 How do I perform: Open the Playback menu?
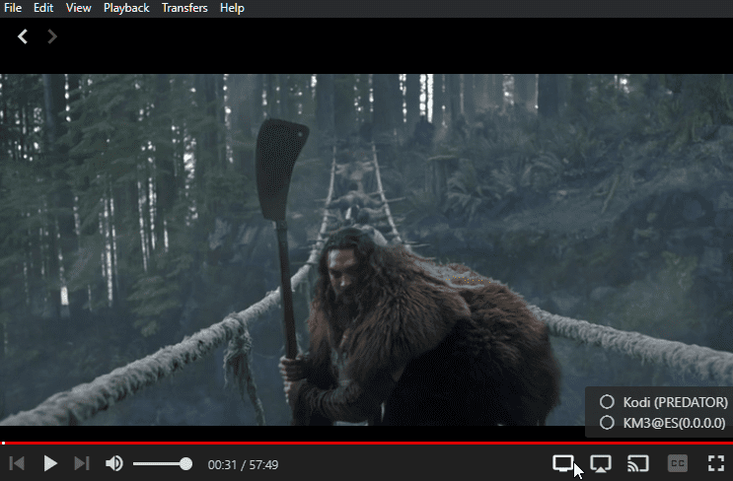pos(126,8)
